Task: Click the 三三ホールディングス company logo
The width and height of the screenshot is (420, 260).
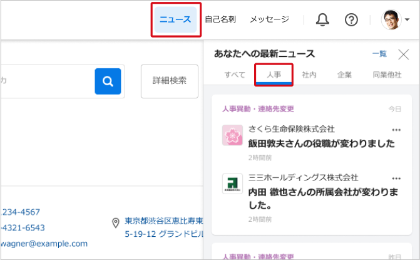Action: (232, 184)
